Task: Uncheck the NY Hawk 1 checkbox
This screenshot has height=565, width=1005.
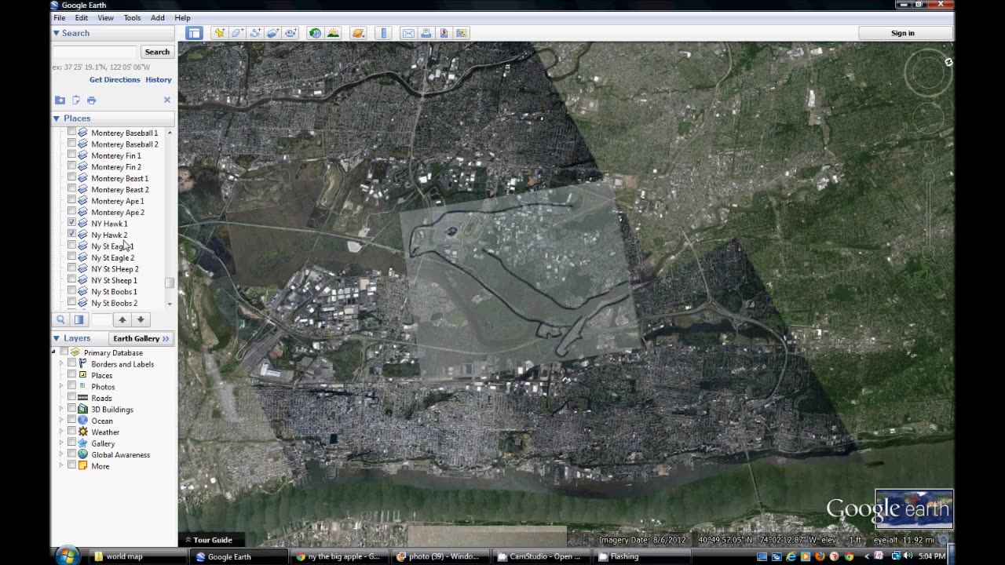Action: pos(72,223)
